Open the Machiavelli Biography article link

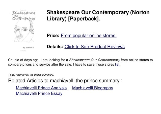click(x=92, y=88)
